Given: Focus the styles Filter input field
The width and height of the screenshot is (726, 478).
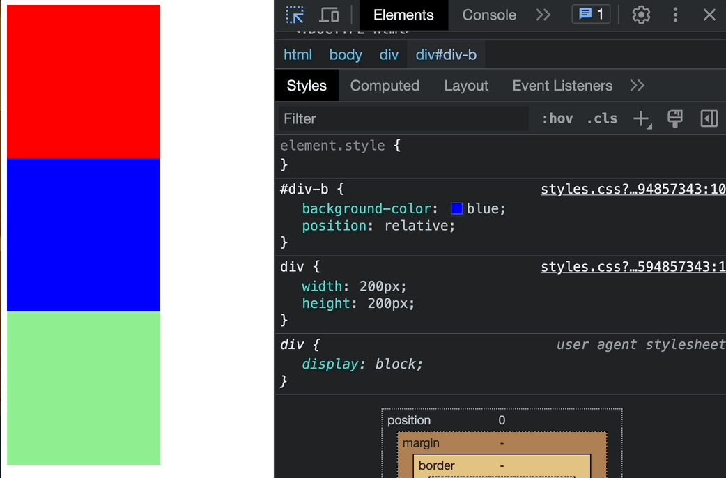Looking at the screenshot, I should point(404,119).
